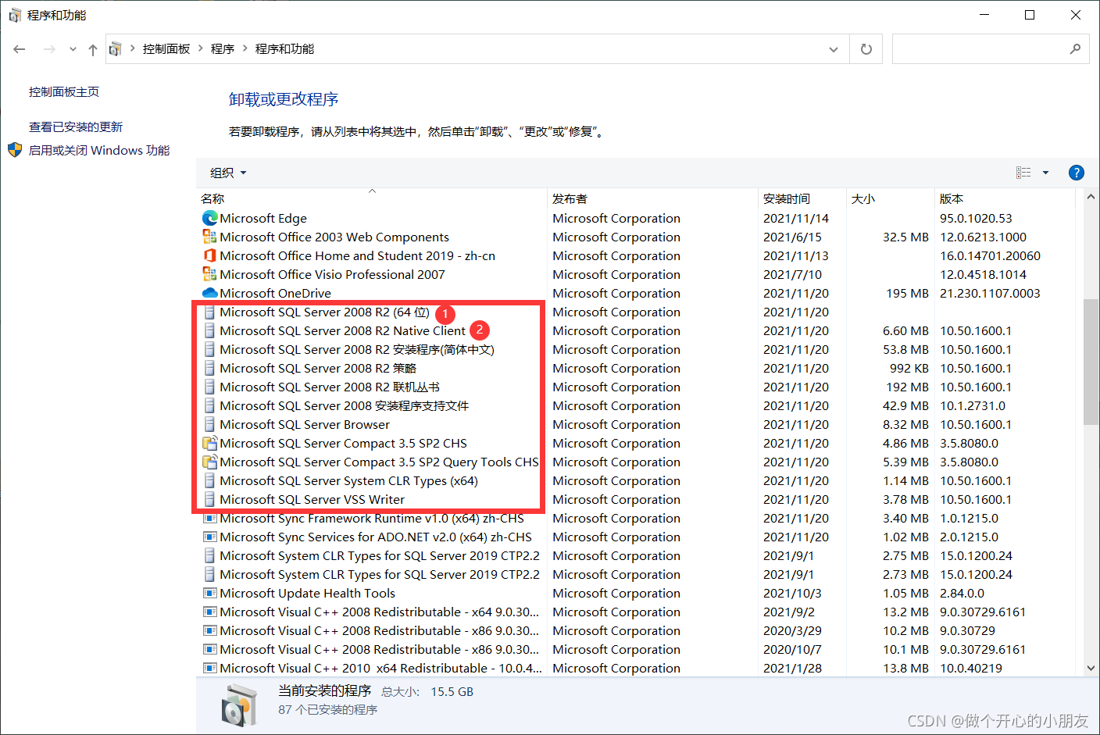Click the change view icon
Image resolution: width=1100 pixels, height=735 pixels.
coord(1023,173)
